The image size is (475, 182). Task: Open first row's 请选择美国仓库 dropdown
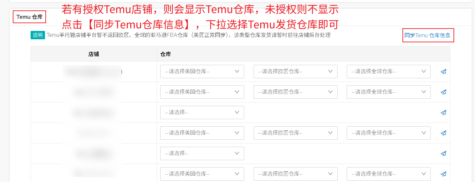coord(202,72)
